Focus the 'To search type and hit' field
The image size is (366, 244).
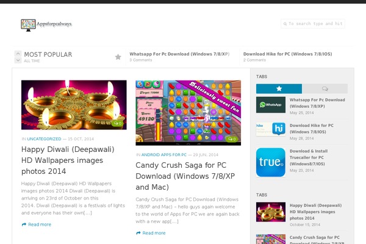[x=313, y=24]
